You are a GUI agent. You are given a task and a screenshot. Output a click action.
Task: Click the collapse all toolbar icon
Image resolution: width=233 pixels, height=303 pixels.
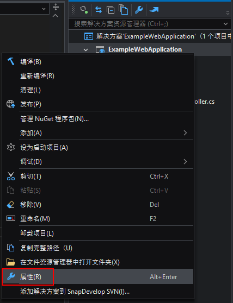point(111,9)
